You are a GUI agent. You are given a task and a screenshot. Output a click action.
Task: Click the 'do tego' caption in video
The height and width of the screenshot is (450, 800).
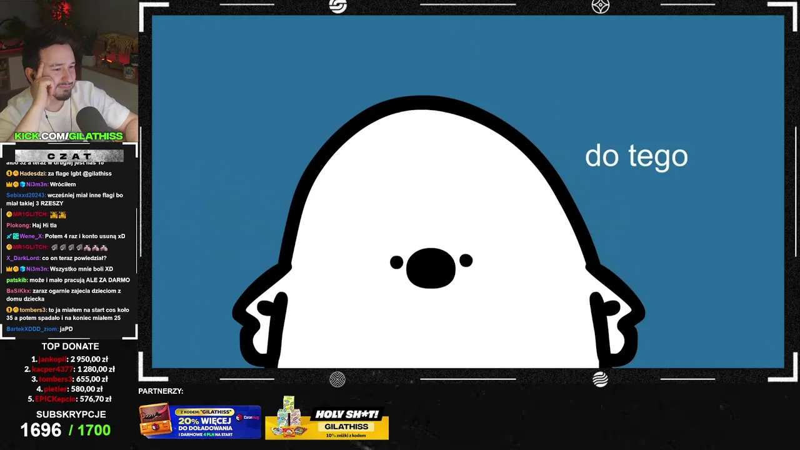point(636,156)
